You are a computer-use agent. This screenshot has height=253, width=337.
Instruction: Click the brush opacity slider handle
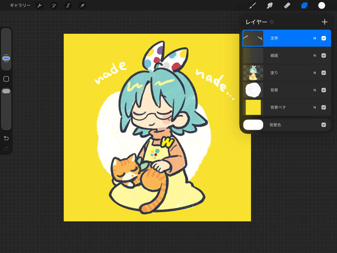(6, 91)
